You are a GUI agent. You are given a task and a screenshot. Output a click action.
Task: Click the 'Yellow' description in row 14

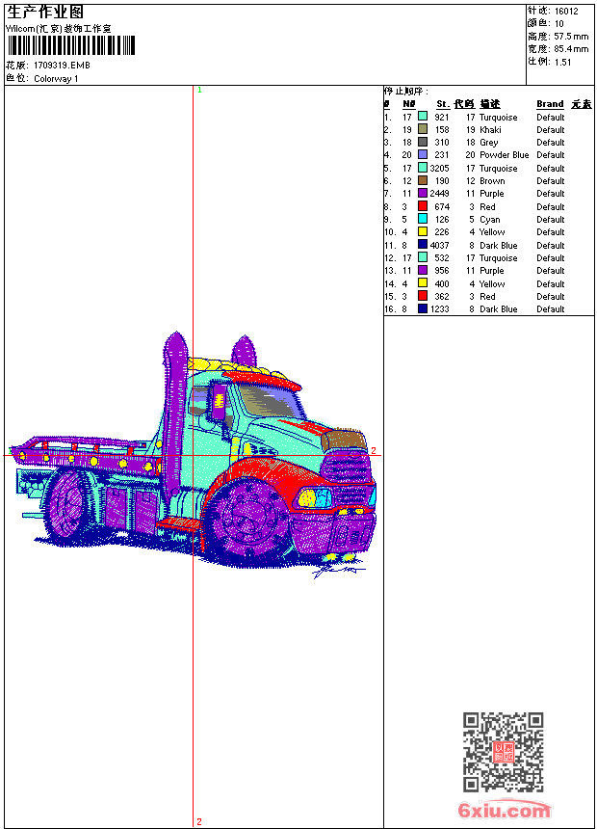[492, 284]
